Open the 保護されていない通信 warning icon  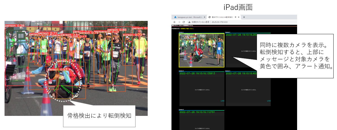tap(189, 22)
